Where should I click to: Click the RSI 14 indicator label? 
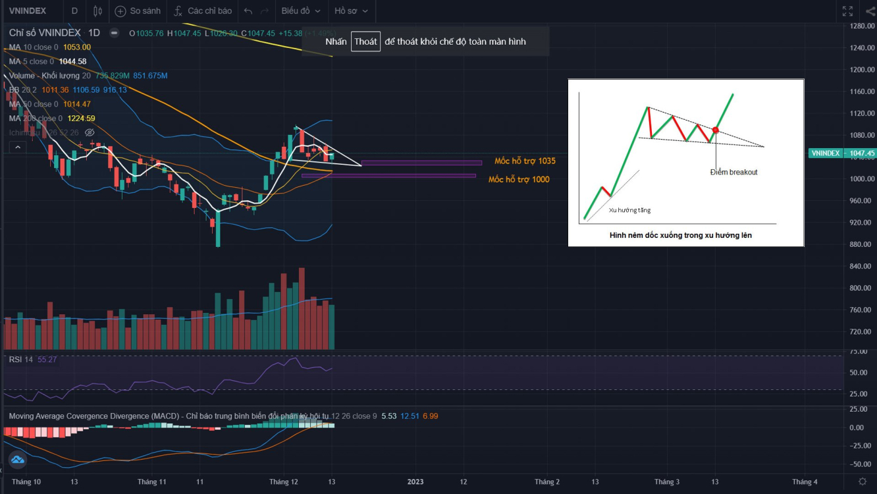(20, 360)
